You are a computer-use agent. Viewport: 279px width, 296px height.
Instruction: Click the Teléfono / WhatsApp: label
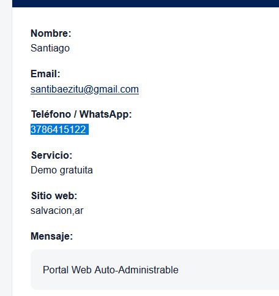click(x=81, y=114)
